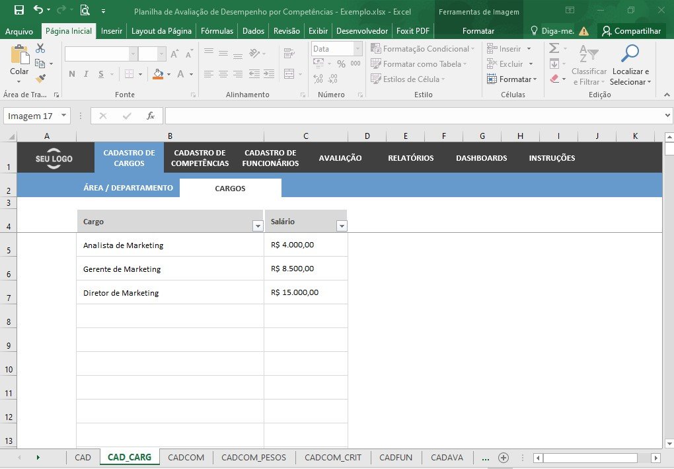The width and height of the screenshot is (674, 469).
Task: Click the DASHBOARDS navigation button
Action: 482,158
